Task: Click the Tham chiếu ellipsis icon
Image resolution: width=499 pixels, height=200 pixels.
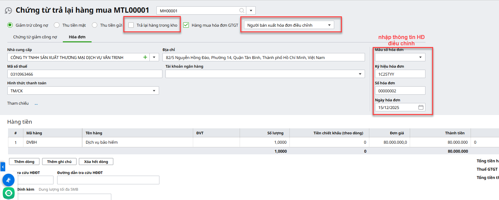Action: click(36, 103)
